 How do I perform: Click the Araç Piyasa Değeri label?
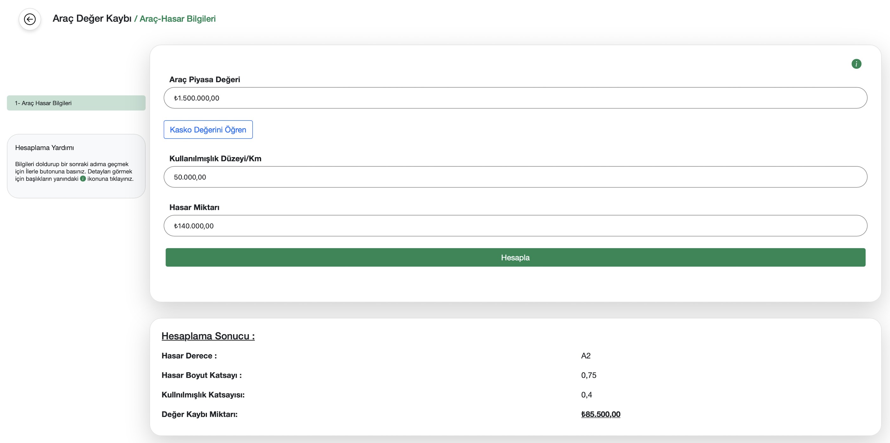tap(205, 80)
